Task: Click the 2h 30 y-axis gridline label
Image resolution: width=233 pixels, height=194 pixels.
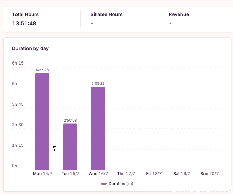Action: pyautogui.click(x=18, y=125)
